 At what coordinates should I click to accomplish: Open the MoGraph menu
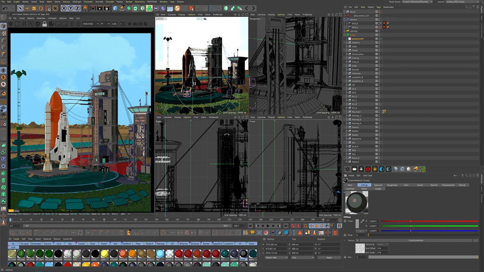pyautogui.click(x=77, y=2)
